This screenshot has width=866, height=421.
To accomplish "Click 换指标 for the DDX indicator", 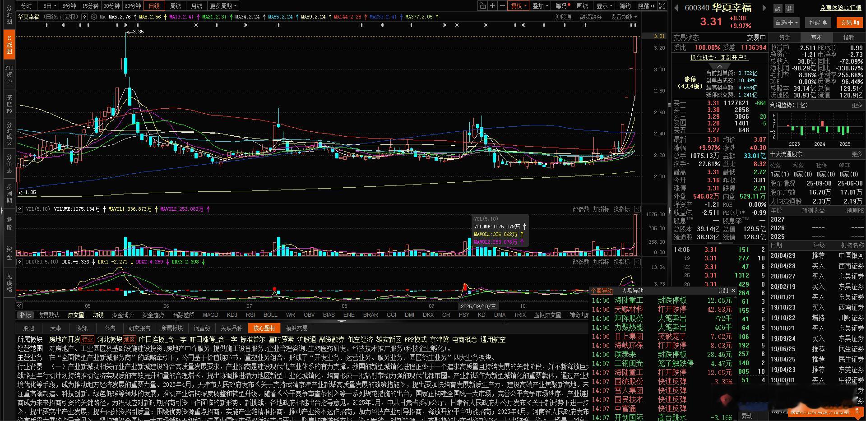I will point(621,262).
